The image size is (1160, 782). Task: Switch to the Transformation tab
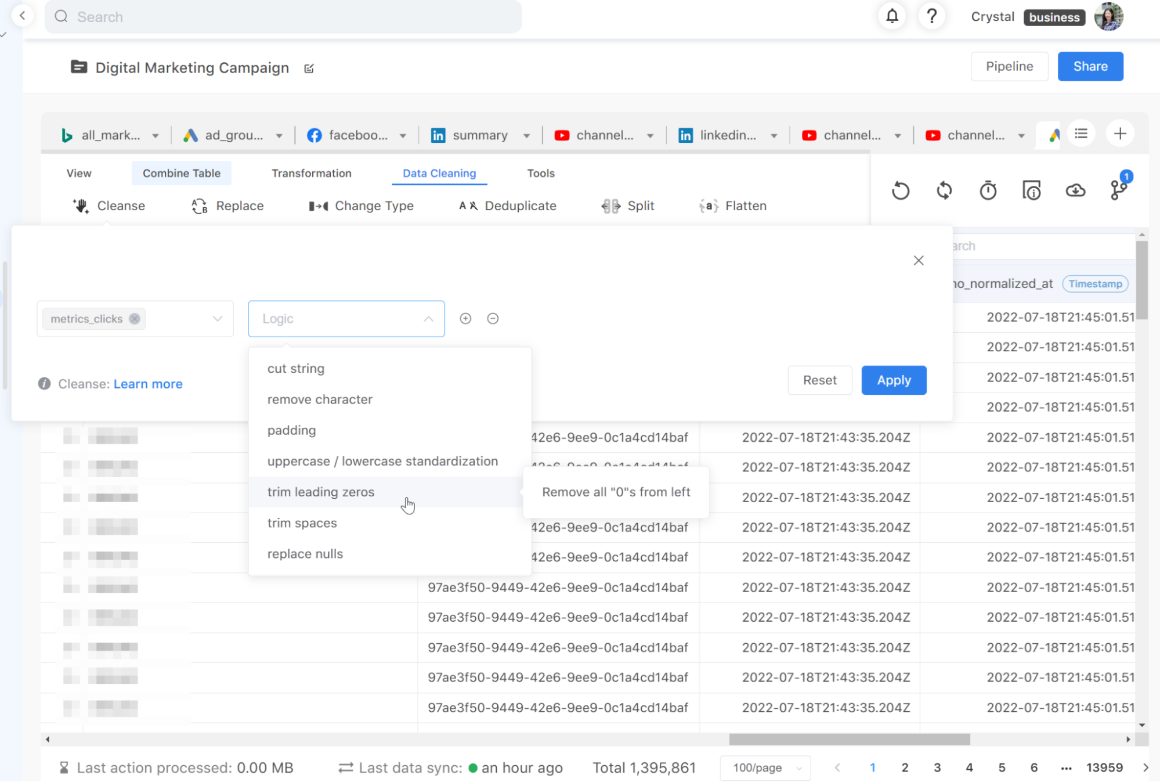pos(311,173)
